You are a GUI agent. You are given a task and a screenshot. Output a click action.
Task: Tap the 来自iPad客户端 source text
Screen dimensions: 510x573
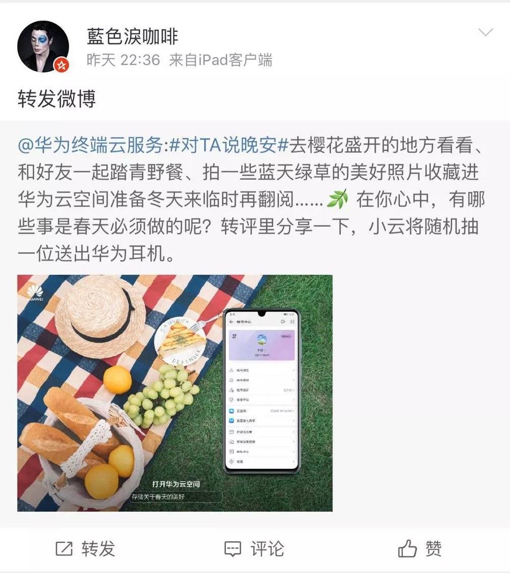point(221,60)
